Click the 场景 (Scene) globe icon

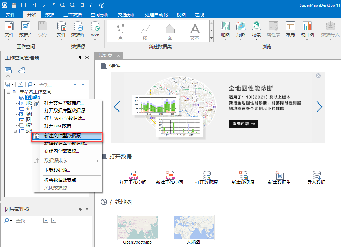pyautogui.click(x=256, y=27)
